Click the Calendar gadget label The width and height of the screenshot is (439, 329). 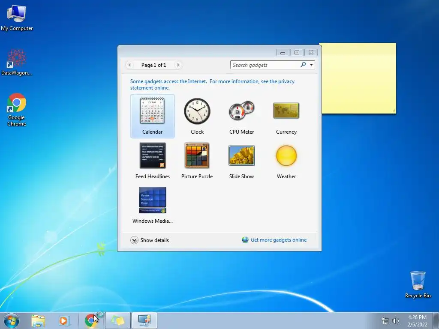[152, 132]
